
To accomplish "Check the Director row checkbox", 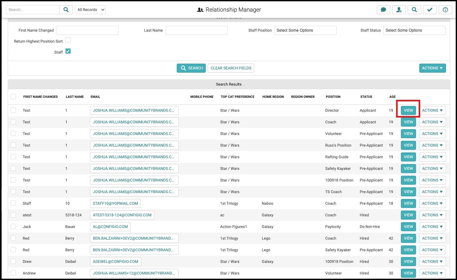I will click(x=13, y=110).
